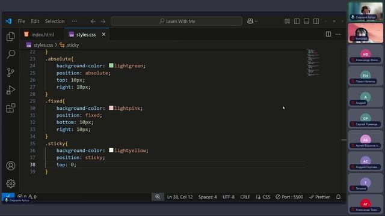Viewport: 385px width, 216px height.
Task: Open the File menu
Action: point(22,22)
